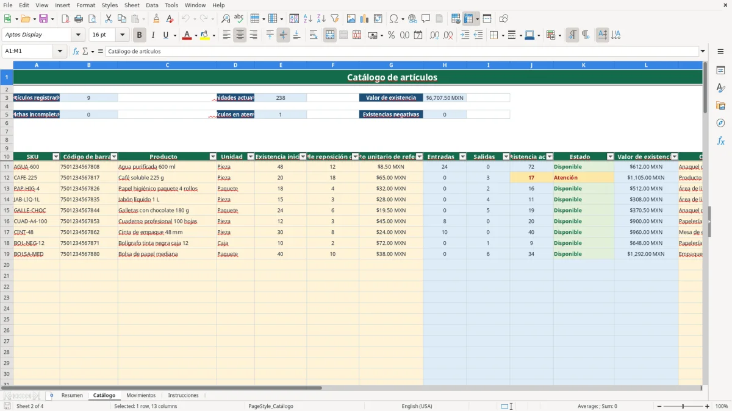Open the Salidas column filter dropdown

pos(506,156)
